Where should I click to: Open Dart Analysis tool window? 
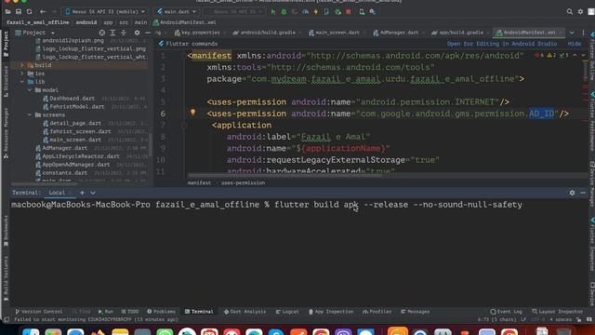click(245, 312)
